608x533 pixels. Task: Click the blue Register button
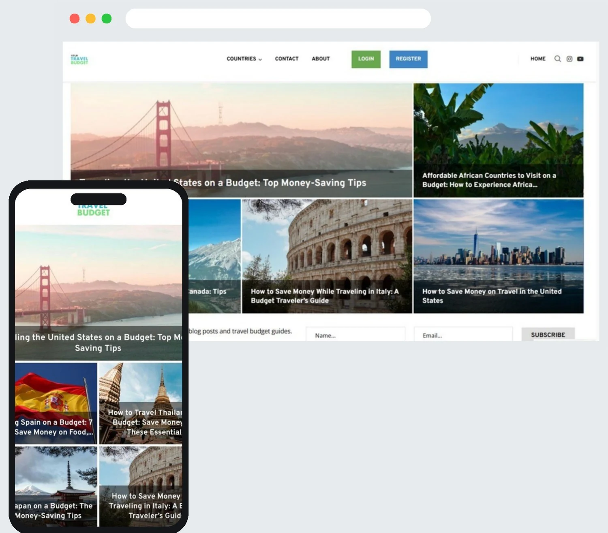[x=408, y=59]
